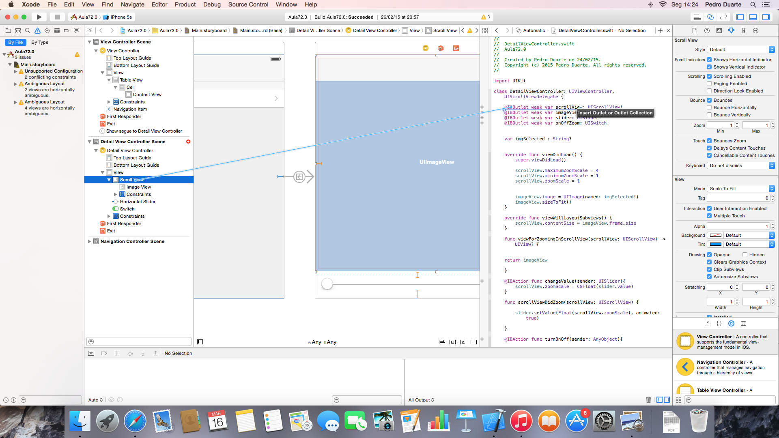Switch to Assistant editor mode
The width and height of the screenshot is (779, 438).
pos(710,17)
